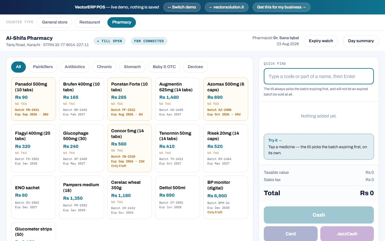Click Get this for my business
The image size is (385, 241).
[x=281, y=7]
